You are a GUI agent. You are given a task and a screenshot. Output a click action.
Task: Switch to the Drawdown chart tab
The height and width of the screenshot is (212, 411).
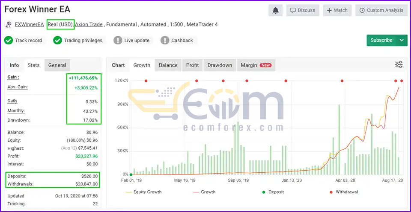click(220, 65)
